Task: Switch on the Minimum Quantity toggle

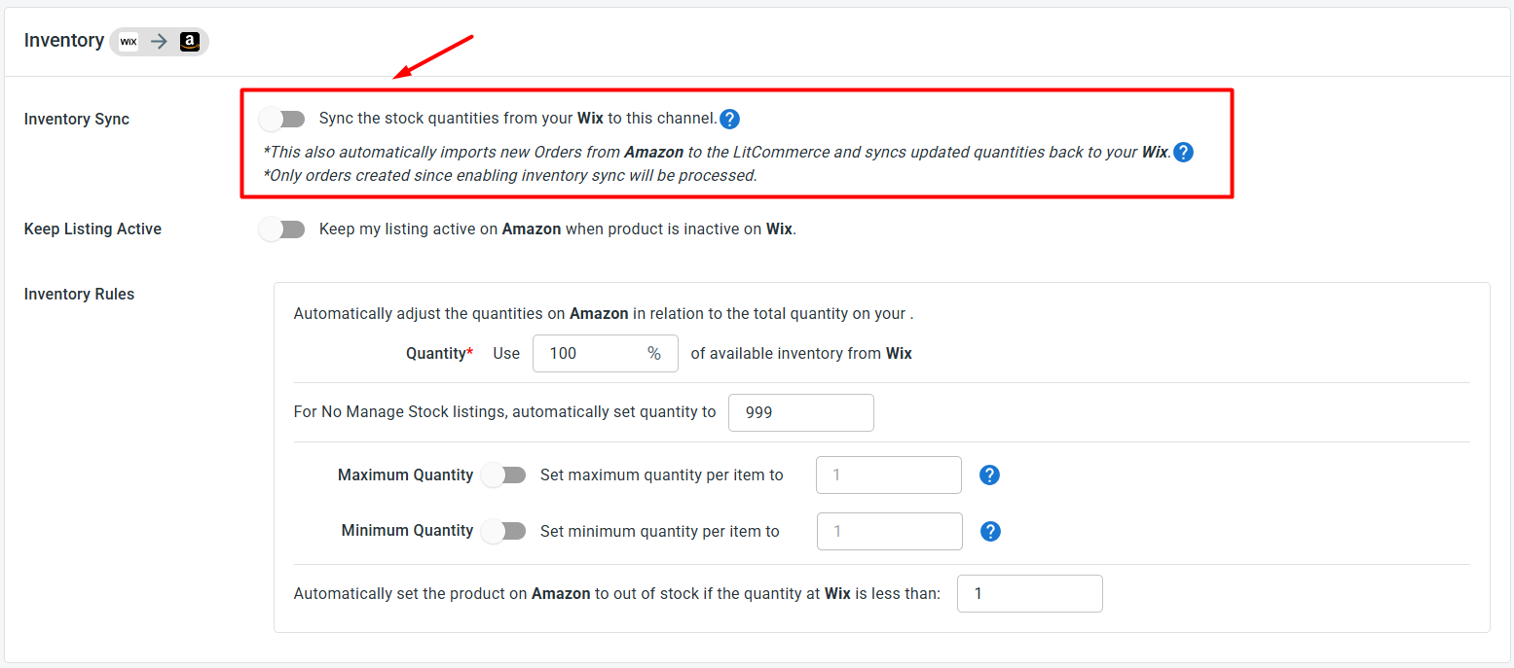Action: coord(503,531)
